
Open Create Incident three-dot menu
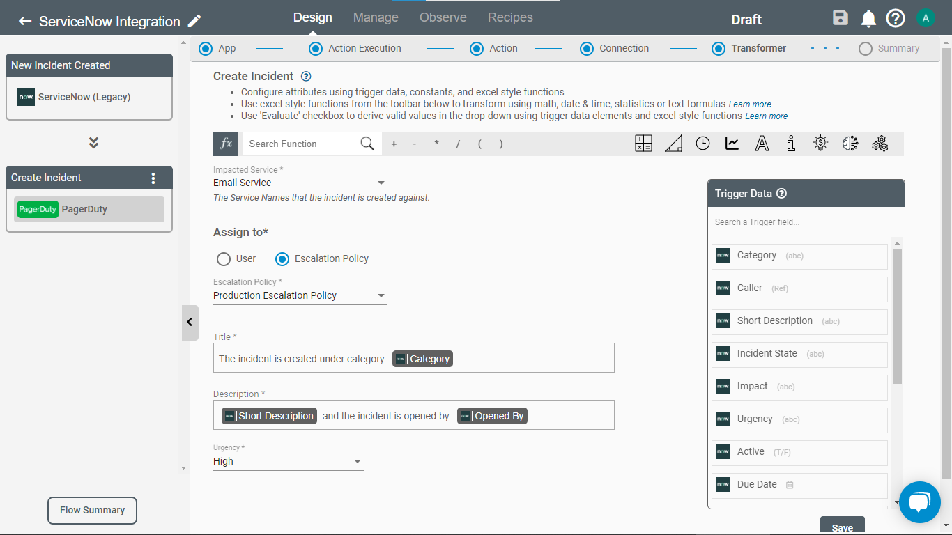(x=153, y=178)
